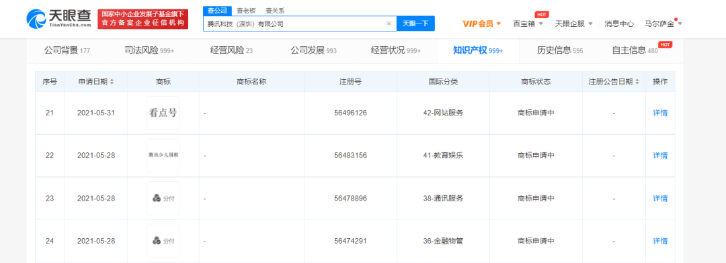View the 腾讯少儿围棋 trademark image
This screenshot has height=263, width=726.
(163, 155)
